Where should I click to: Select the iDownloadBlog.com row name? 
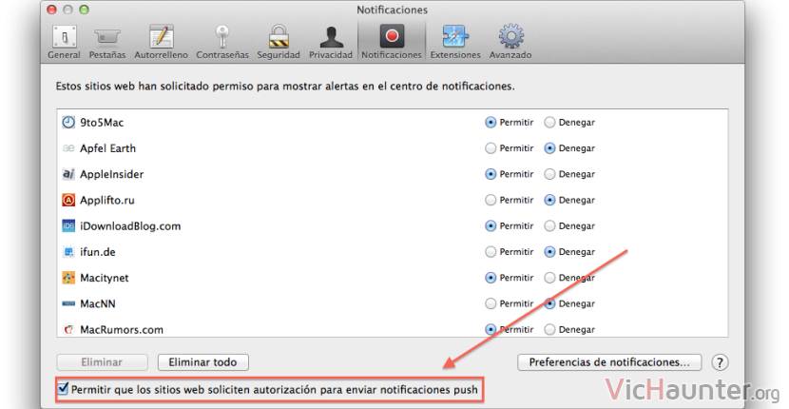tap(130, 226)
